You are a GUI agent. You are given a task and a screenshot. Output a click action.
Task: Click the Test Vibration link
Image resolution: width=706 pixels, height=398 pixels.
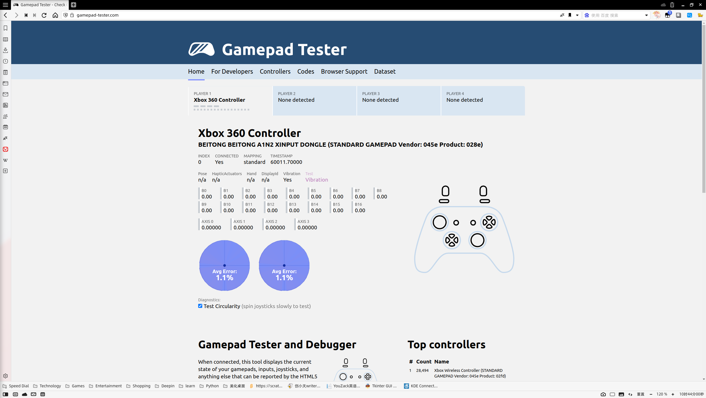coord(316,180)
